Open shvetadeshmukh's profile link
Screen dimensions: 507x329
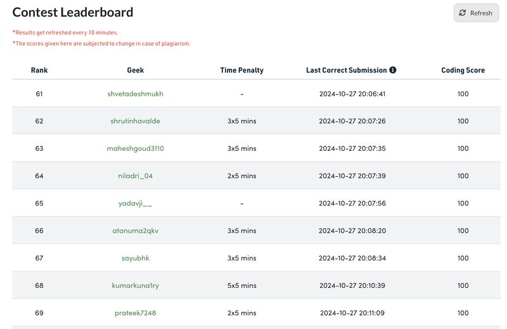(135, 94)
